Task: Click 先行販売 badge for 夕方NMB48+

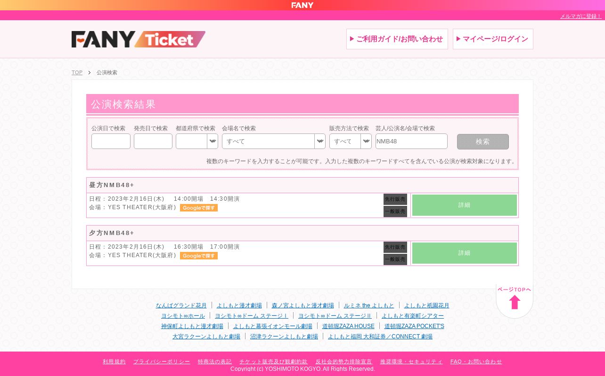Action: point(395,247)
